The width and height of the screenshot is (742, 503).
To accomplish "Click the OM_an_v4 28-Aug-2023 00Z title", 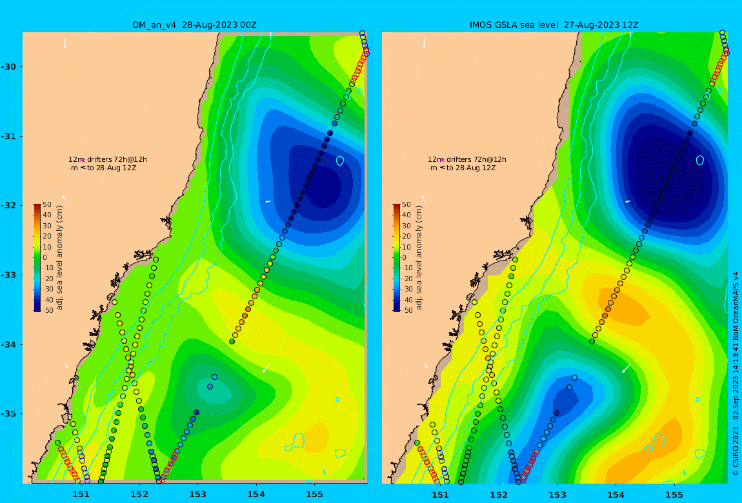I will [194, 25].
